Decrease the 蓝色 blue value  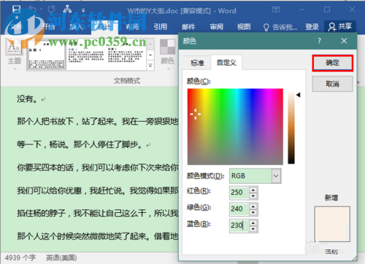click(x=253, y=229)
